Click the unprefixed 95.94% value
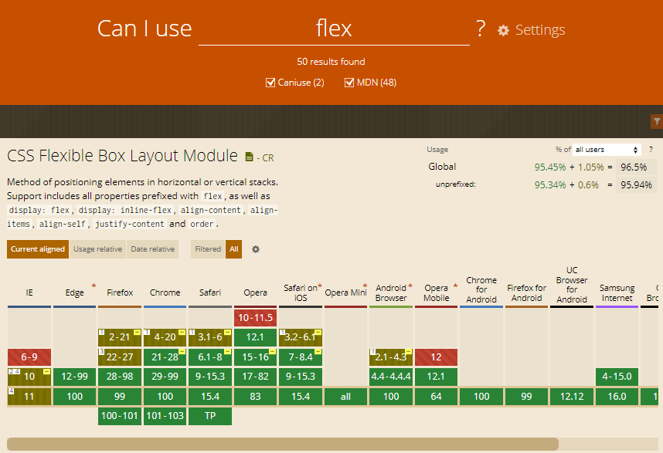Image resolution: width=663 pixels, height=453 pixels. [636, 185]
